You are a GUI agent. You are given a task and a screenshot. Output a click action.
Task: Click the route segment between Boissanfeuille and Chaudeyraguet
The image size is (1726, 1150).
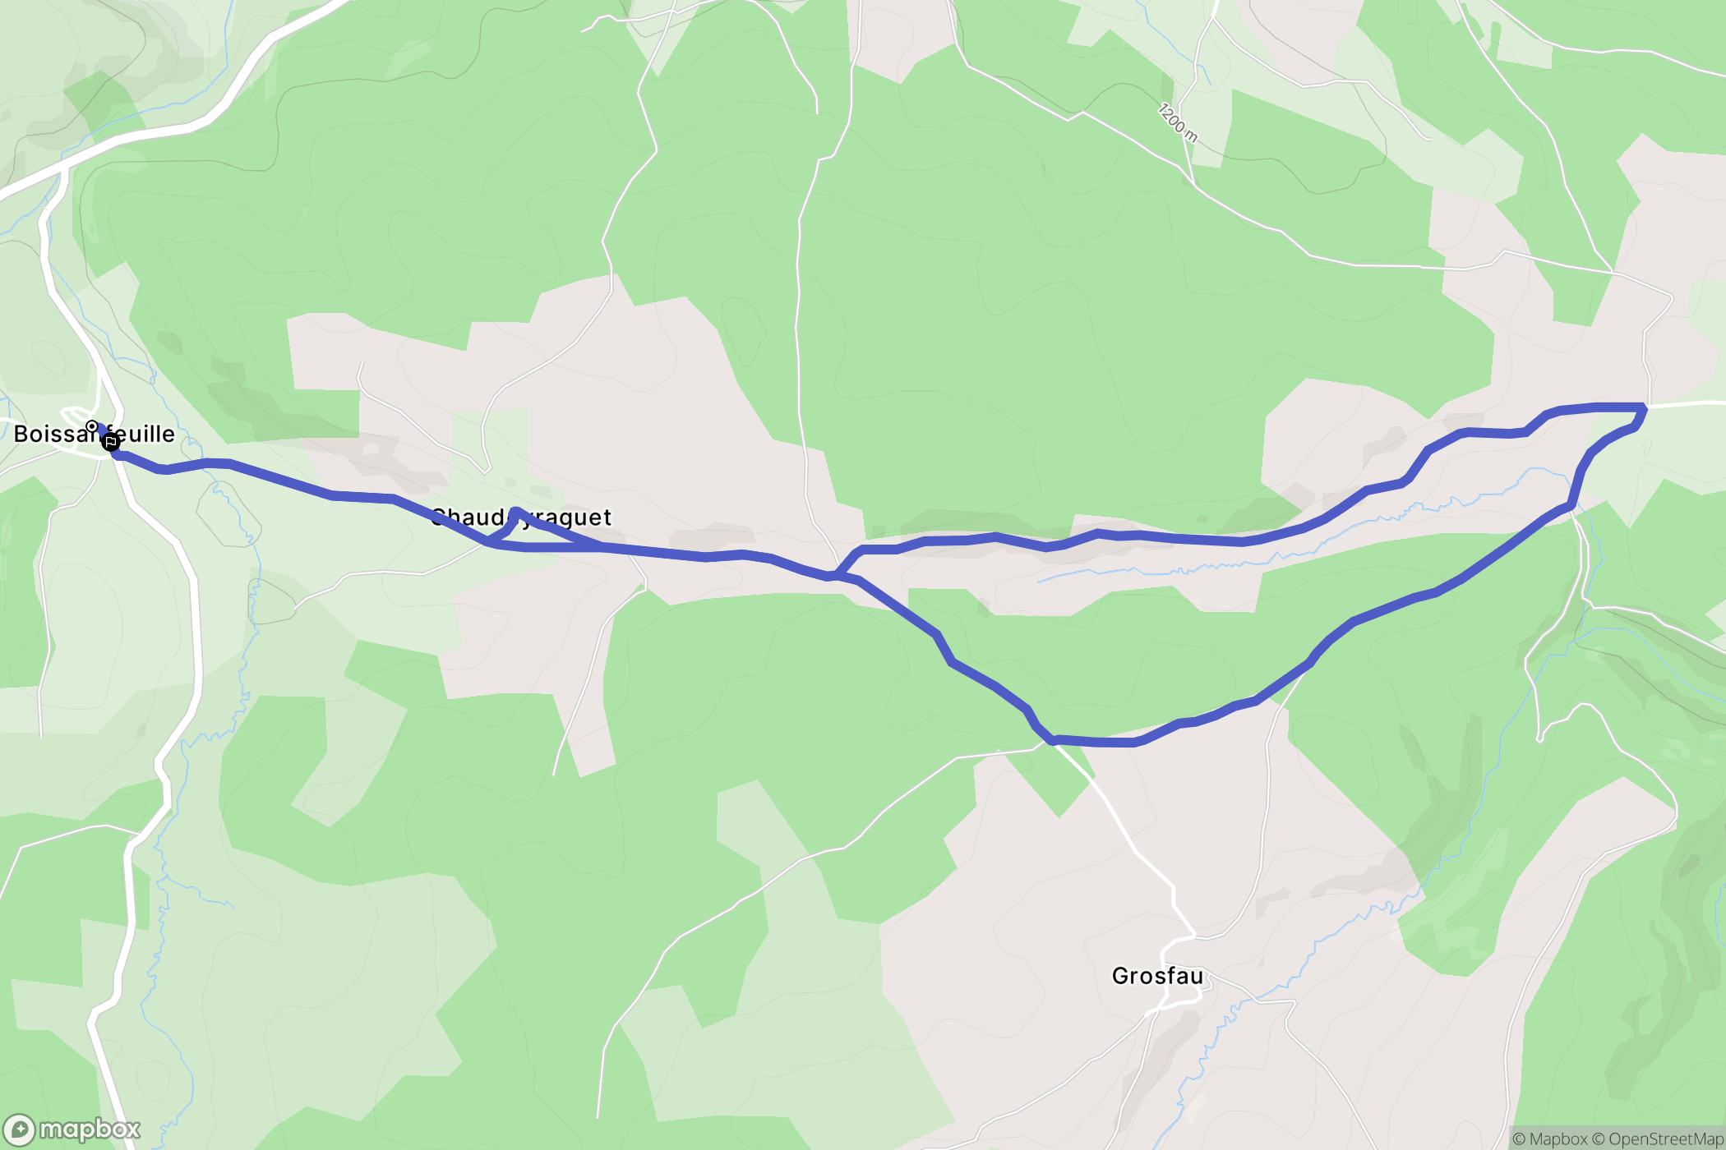tap(329, 494)
